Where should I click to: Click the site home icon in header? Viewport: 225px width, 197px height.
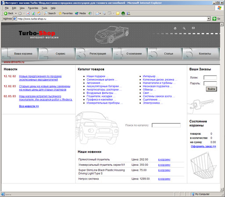pyautogui.click(x=175, y=28)
